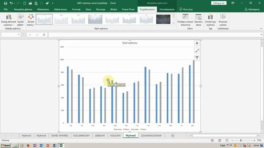Image resolution: width=264 pixels, height=148 pixels.
Task: Open Układ strony ribbon tab
Action: pos(61,9)
